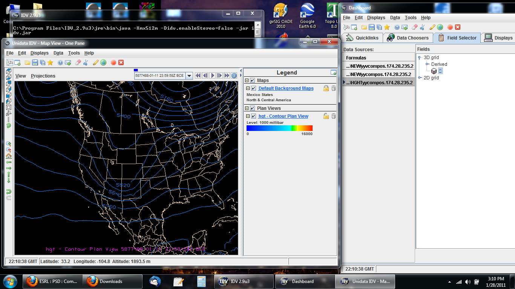
Task: Click the star favorites icon in Dashboard toolbar
Action: pyautogui.click(x=387, y=27)
